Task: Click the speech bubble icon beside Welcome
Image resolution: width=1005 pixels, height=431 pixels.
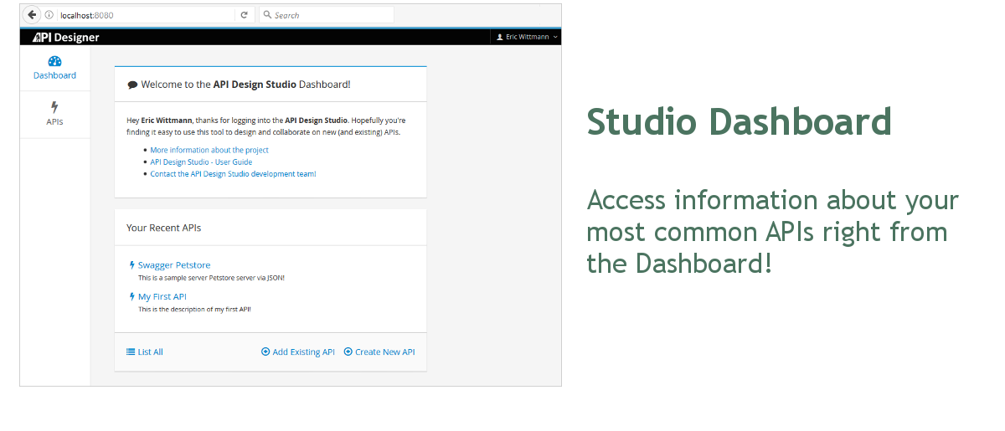Action: 132,85
